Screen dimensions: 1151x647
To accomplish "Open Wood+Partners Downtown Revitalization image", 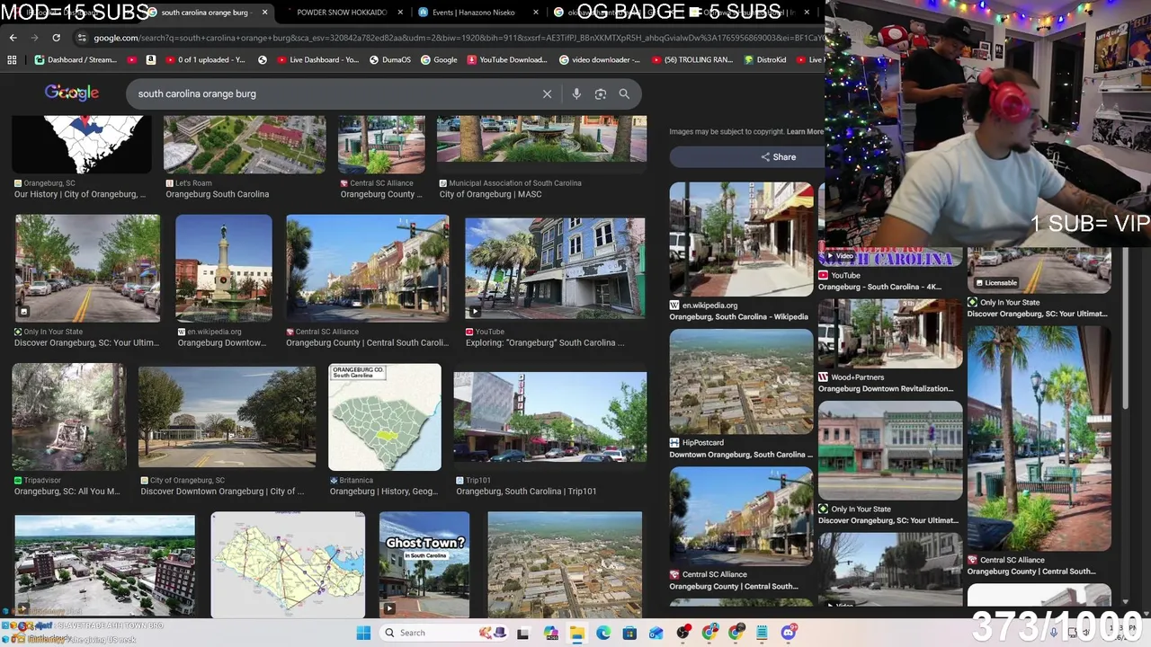I will (890, 334).
